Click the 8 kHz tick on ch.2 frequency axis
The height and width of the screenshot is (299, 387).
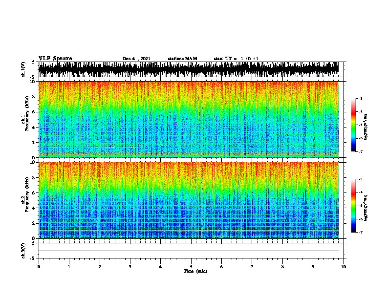point(34,177)
